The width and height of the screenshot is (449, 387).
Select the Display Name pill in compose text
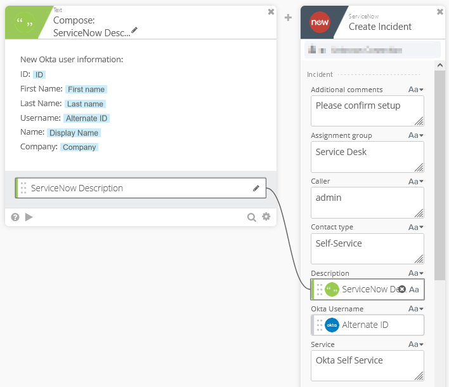coord(74,133)
